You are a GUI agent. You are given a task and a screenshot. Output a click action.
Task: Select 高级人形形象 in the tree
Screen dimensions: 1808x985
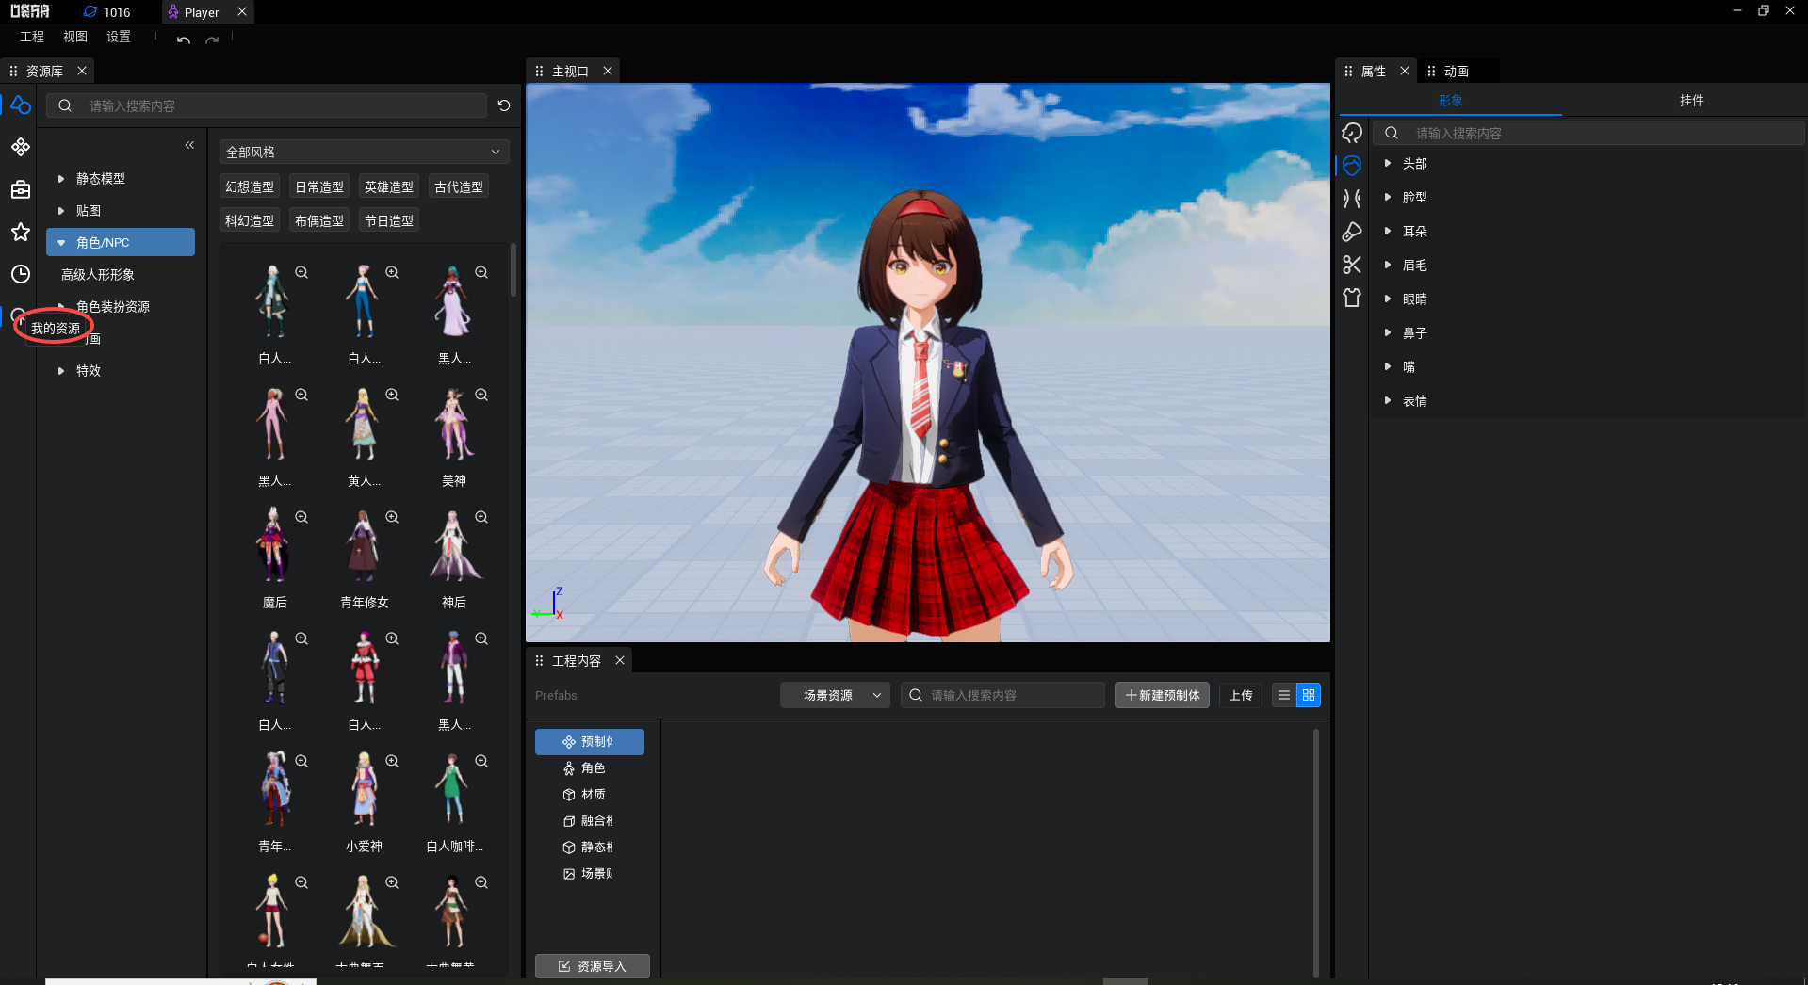[x=98, y=274]
